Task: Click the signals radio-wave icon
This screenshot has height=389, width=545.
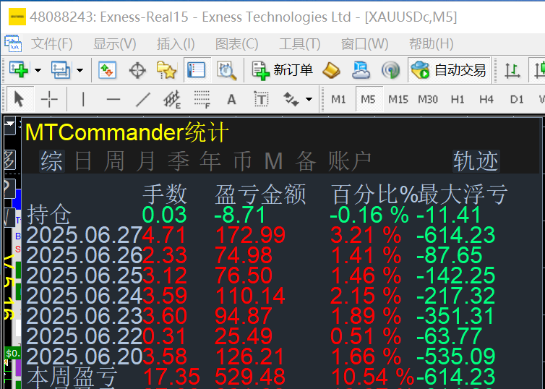Action: [390, 71]
